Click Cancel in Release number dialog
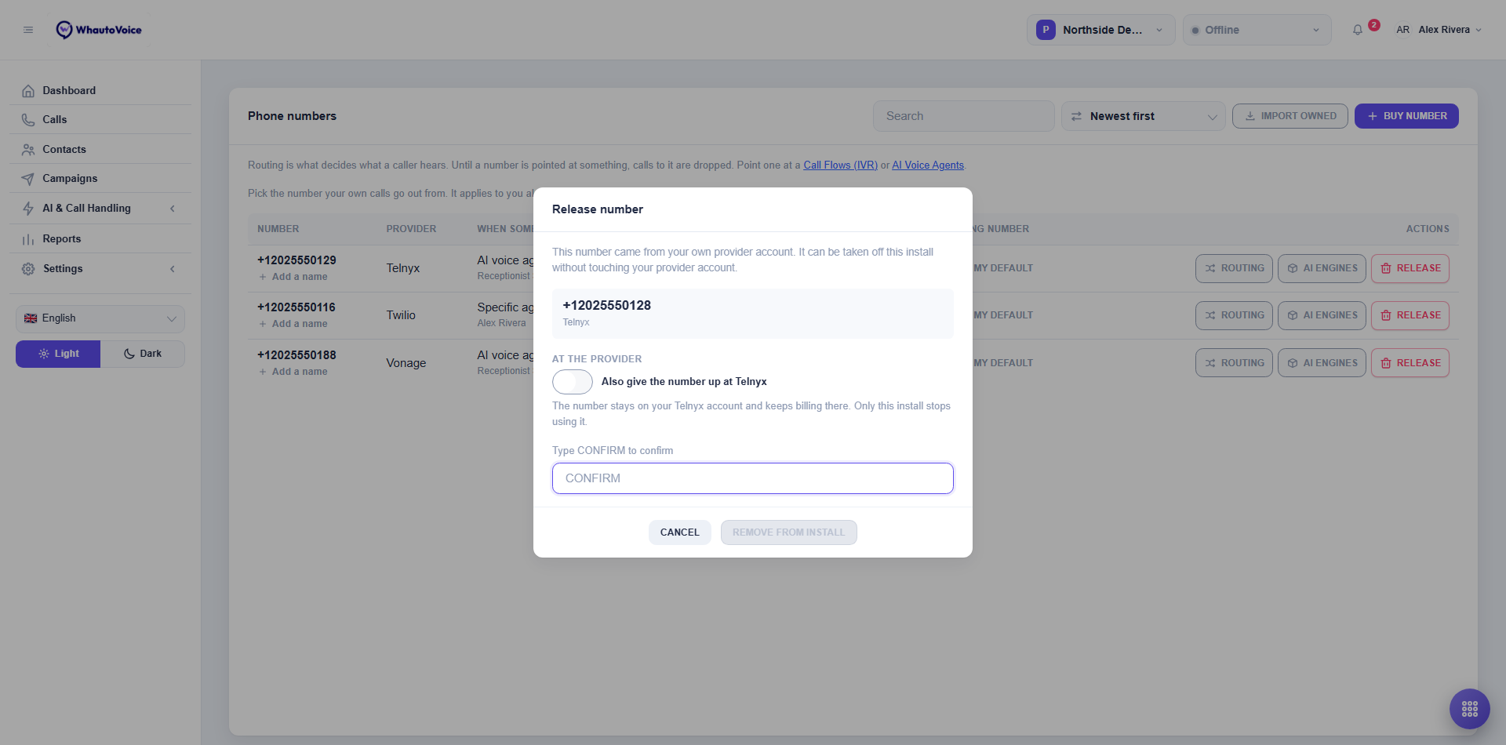The image size is (1506, 745). pyautogui.click(x=679, y=532)
